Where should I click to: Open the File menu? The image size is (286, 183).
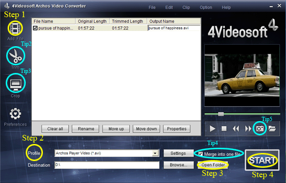pos(152,8)
